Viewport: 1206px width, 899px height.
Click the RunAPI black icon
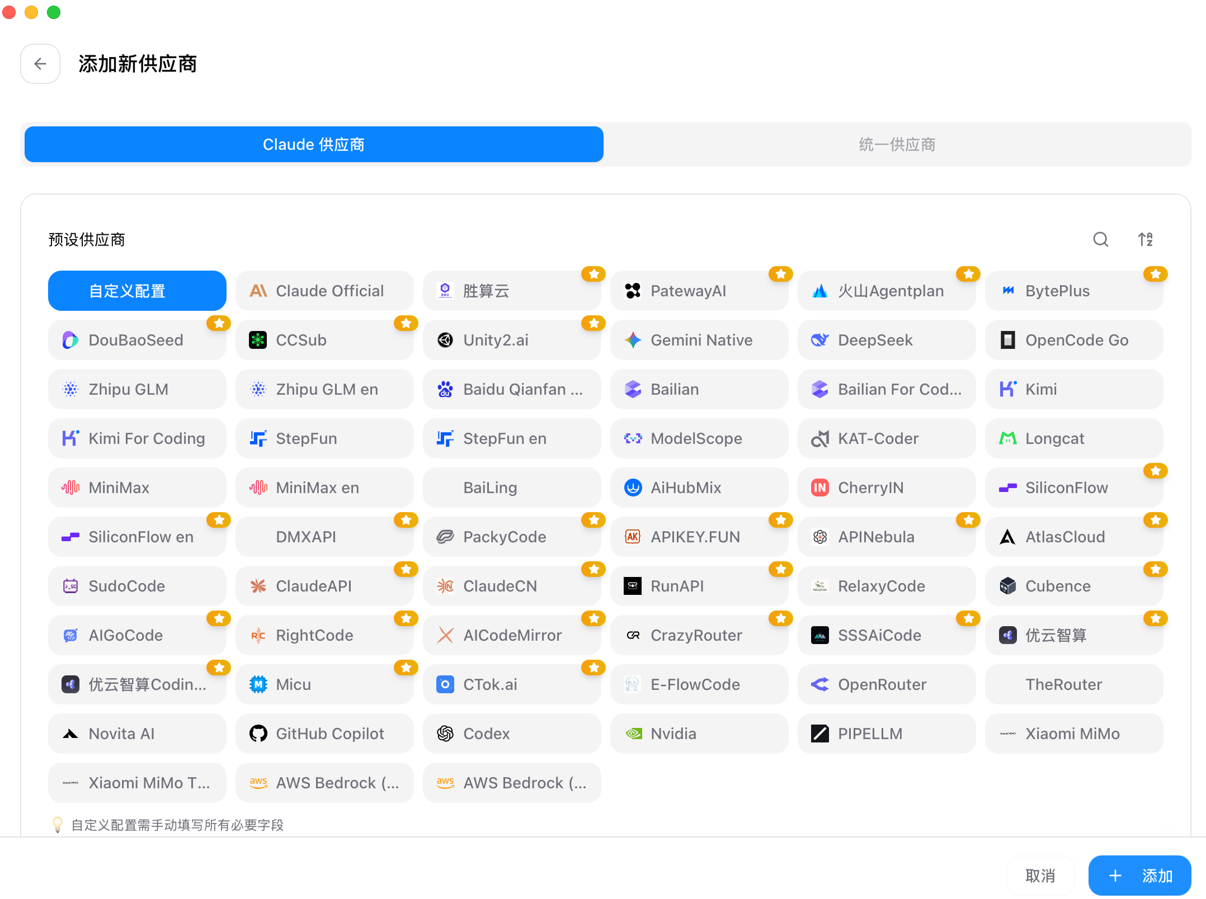633,586
